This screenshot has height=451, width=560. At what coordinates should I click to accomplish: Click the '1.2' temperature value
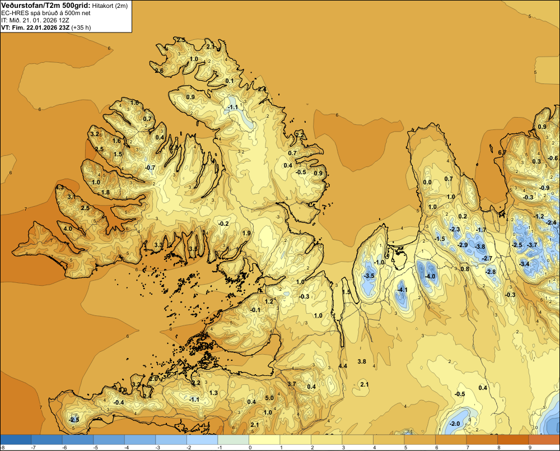(x=269, y=301)
